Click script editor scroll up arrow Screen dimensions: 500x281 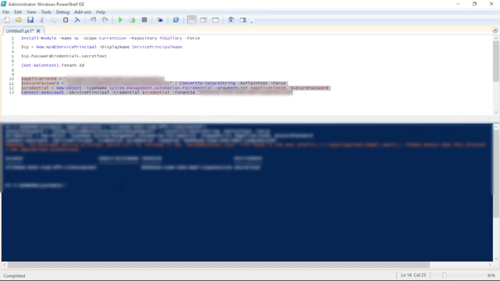tap(496, 38)
